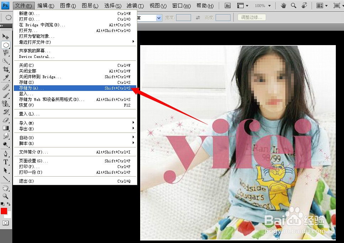This screenshot has width=344, height=243.
Task: Swap foreground and background colors
Action: [9, 204]
